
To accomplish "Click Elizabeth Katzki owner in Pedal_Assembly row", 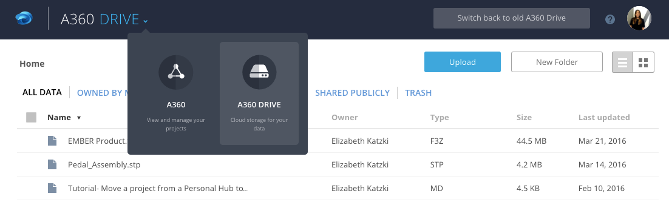I will [x=360, y=164].
